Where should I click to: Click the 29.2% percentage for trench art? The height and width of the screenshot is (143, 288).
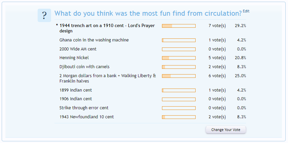point(240,26)
